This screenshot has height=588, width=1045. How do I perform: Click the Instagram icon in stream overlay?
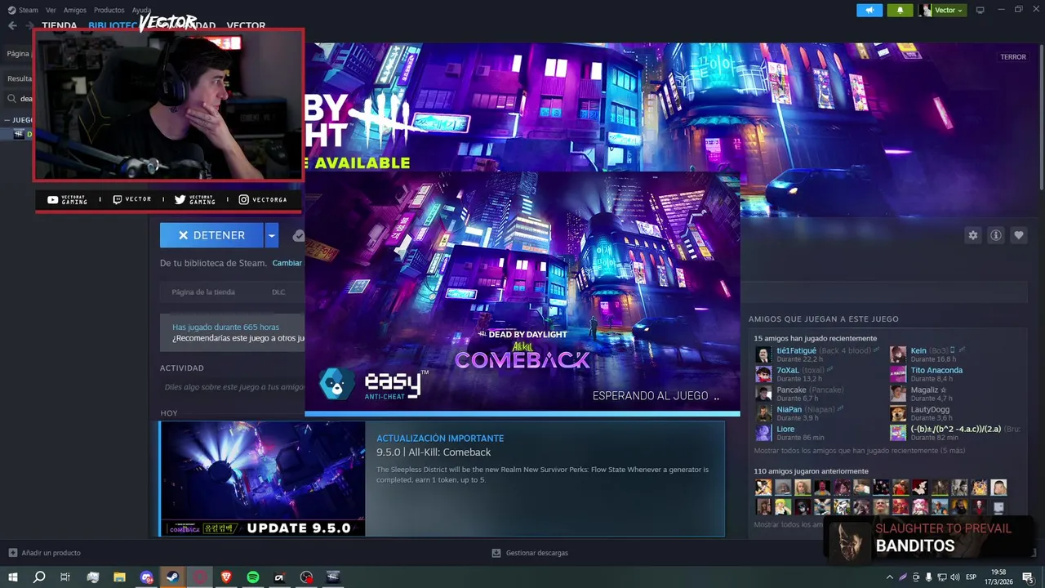pyautogui.click(x=243, y=199)
